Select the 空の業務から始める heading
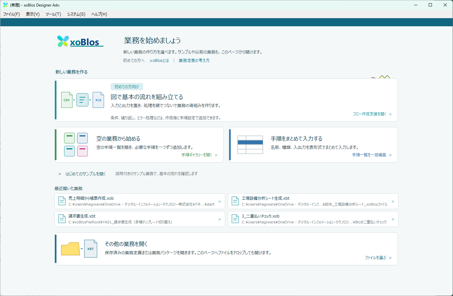 (x=118, y=139)
